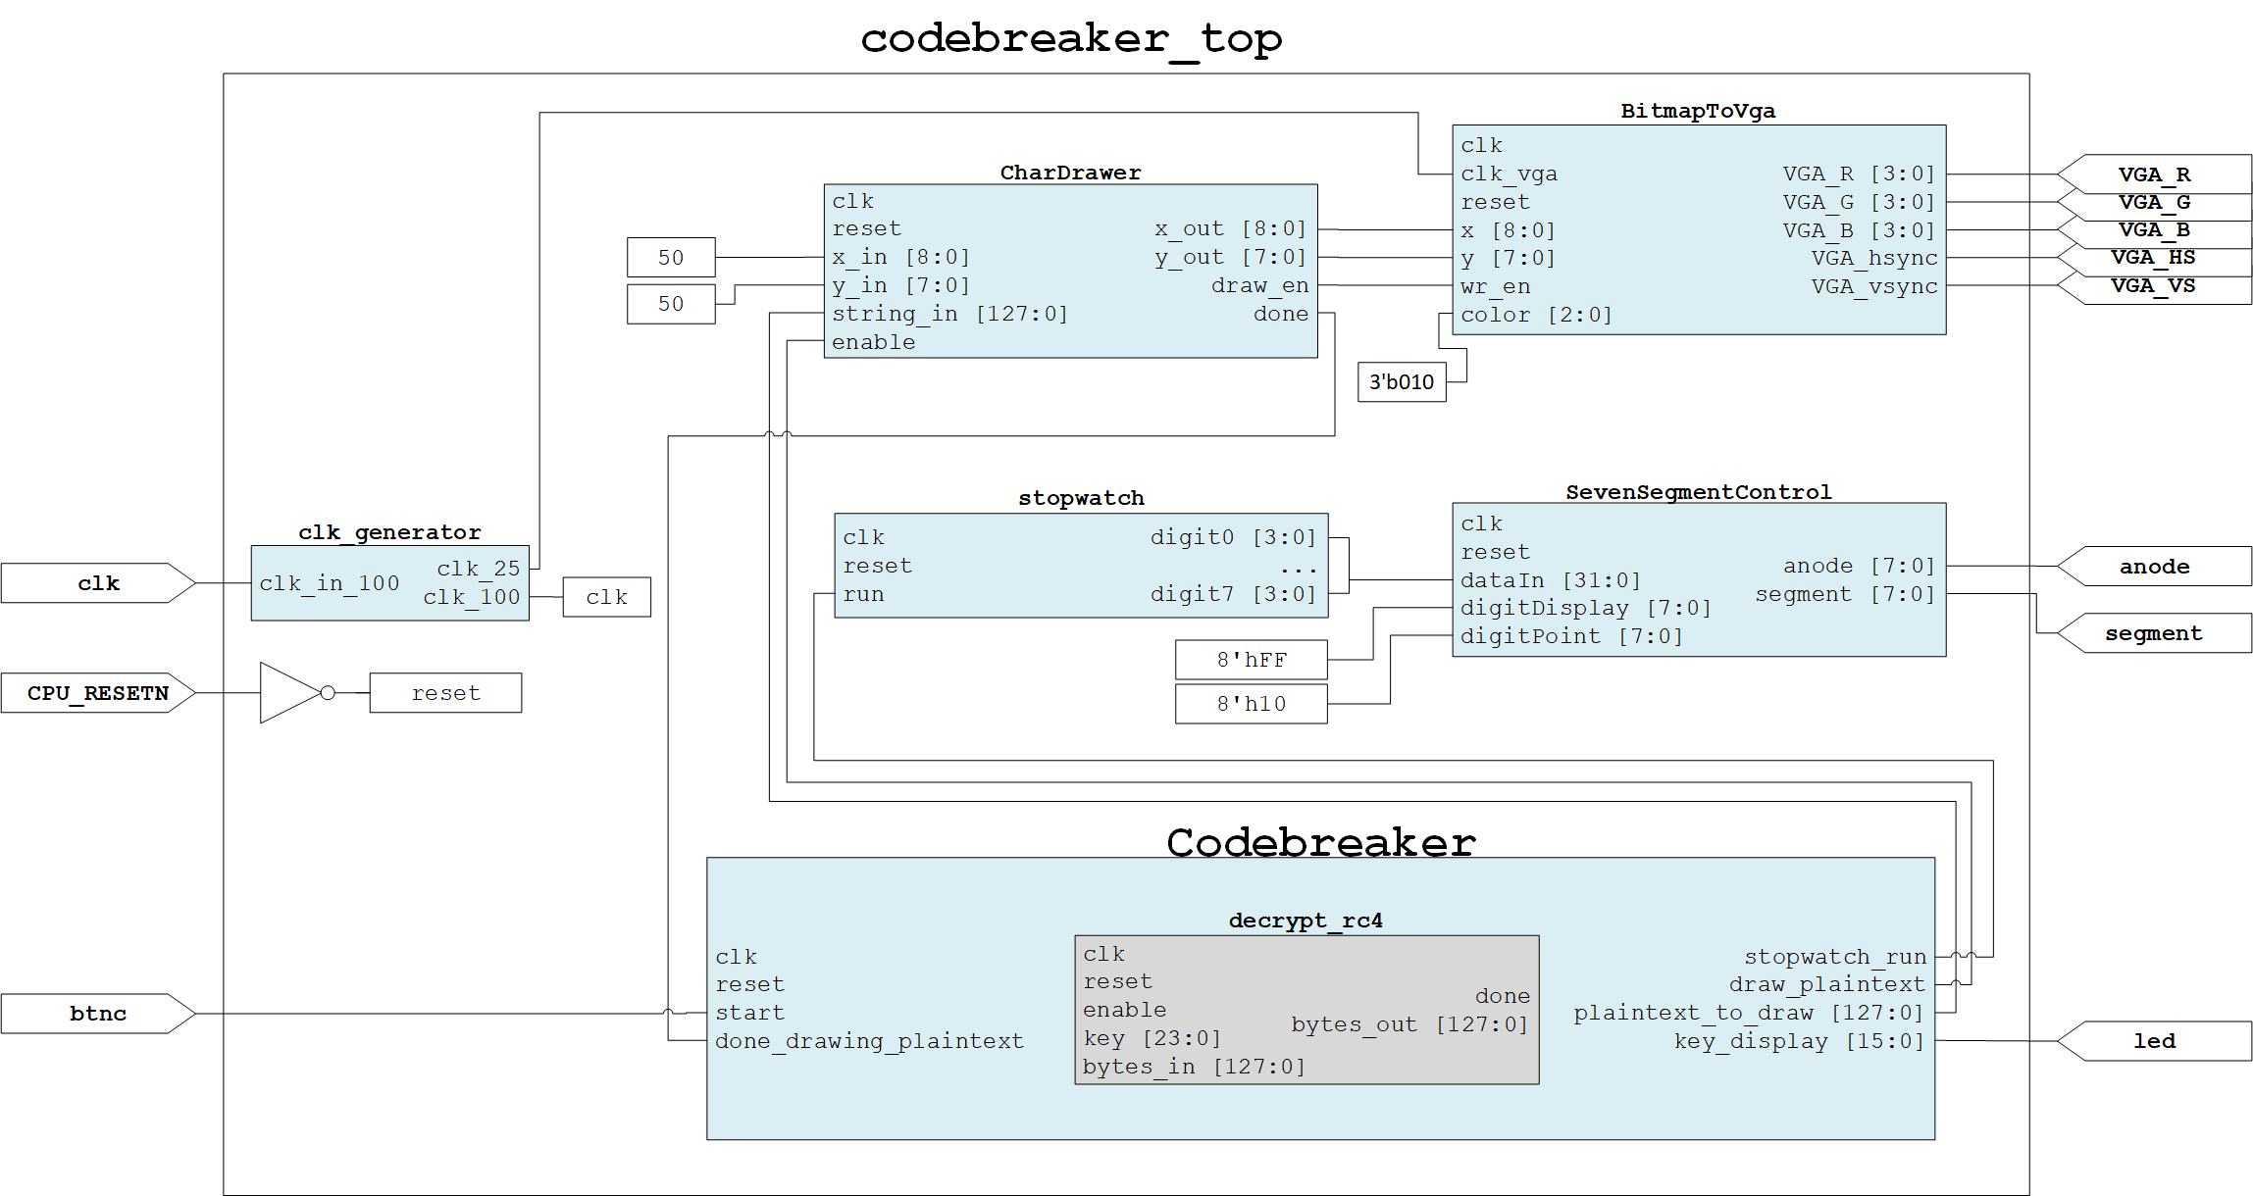Select the reset signal label box
The height and width of the screenshot is (1196, 2253).
[445, 693]
